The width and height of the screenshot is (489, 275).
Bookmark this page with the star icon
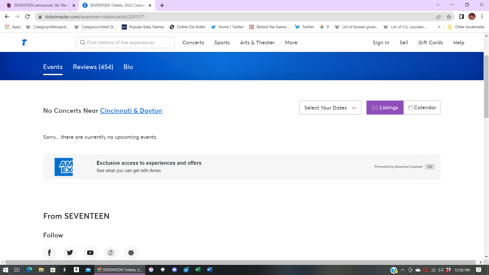(x=449, y=17)
